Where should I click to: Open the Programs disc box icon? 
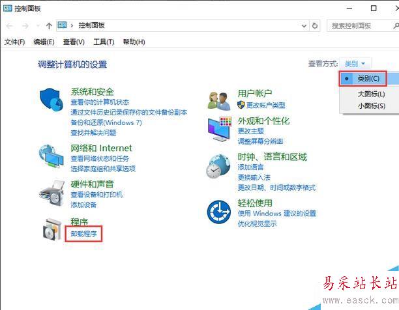[x=52, y=229]
